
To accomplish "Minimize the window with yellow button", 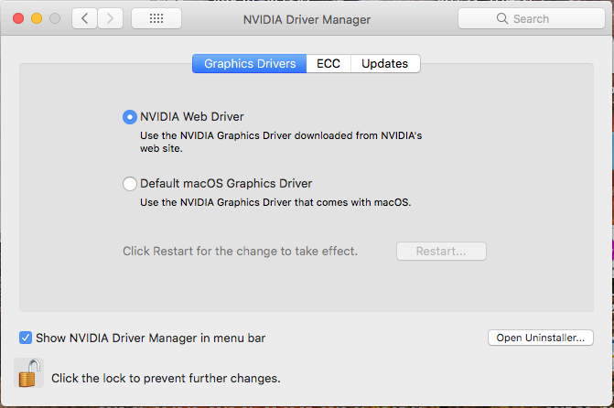I will (37, 18).
